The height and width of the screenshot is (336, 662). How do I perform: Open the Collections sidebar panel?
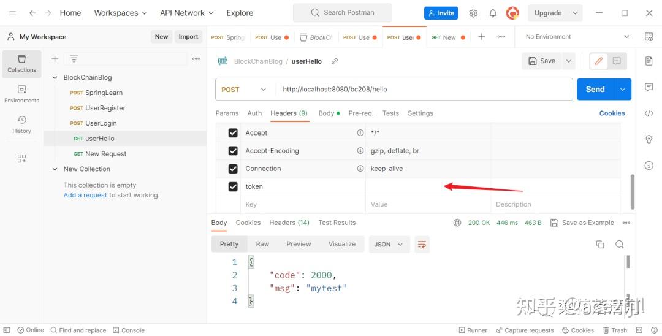(x=22, y=64)
